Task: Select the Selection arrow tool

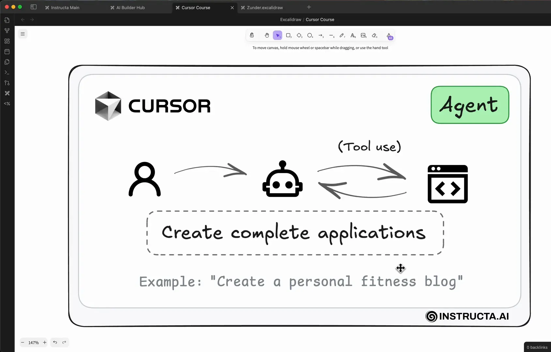Action: click(x=278, y=35)
